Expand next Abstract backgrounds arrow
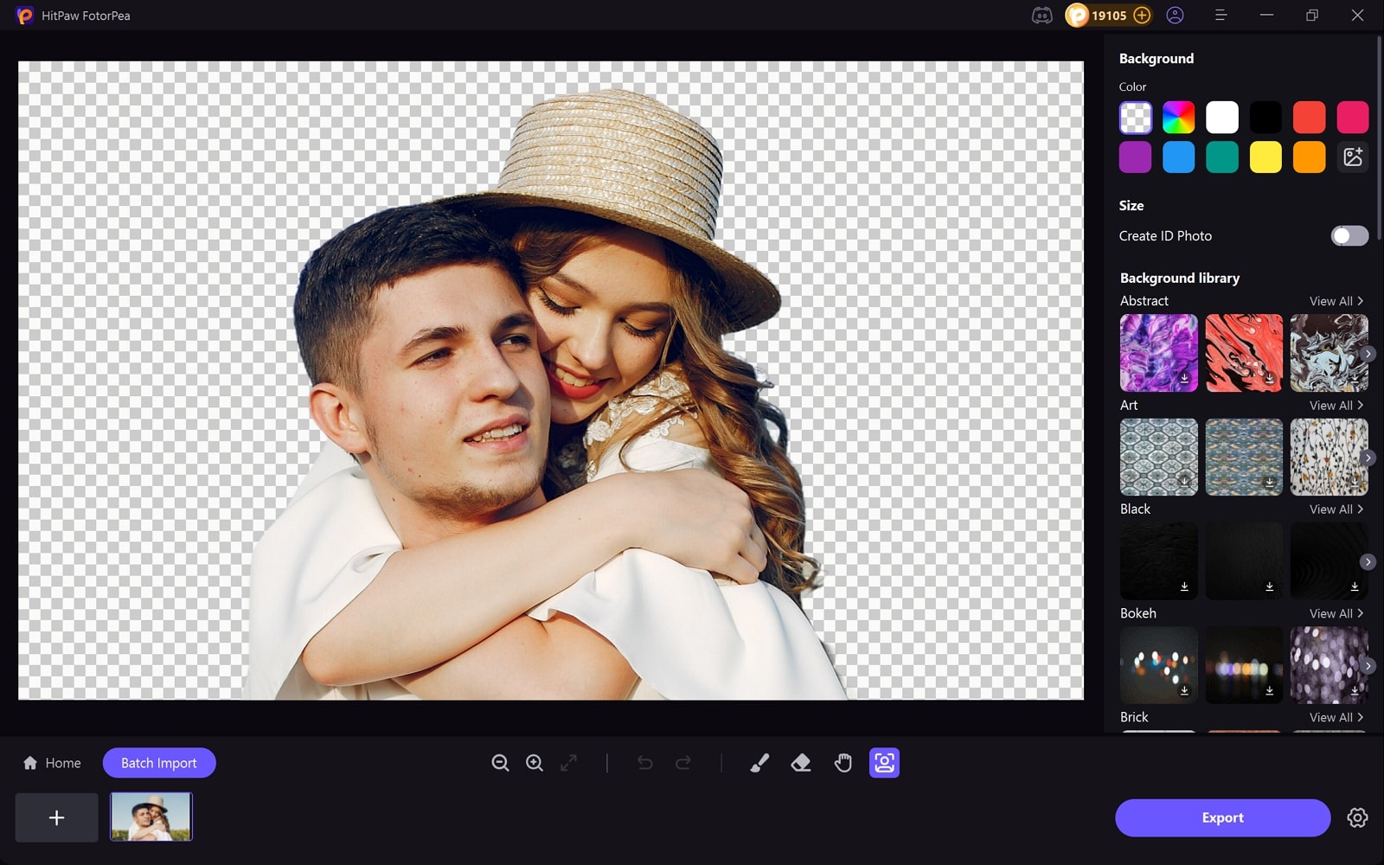1384x865 pixels. (x=1368, y=354)
